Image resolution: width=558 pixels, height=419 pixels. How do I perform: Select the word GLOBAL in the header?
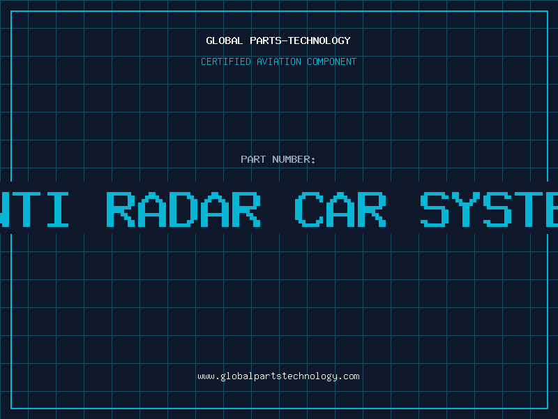click(225, 41)
